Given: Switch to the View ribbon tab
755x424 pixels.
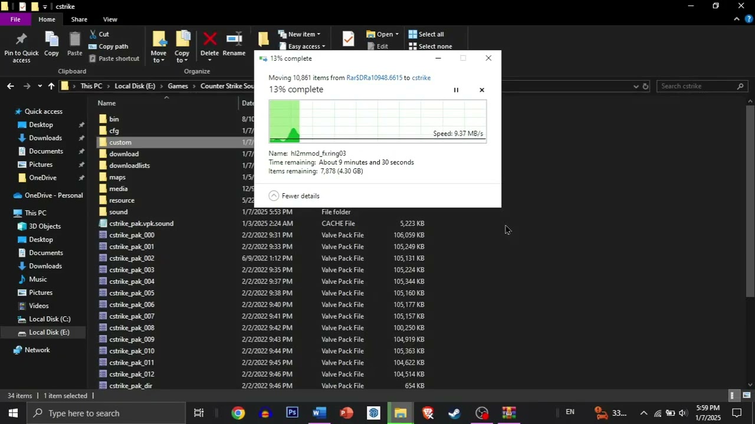Looking at the screenshot, I should 110,19.
